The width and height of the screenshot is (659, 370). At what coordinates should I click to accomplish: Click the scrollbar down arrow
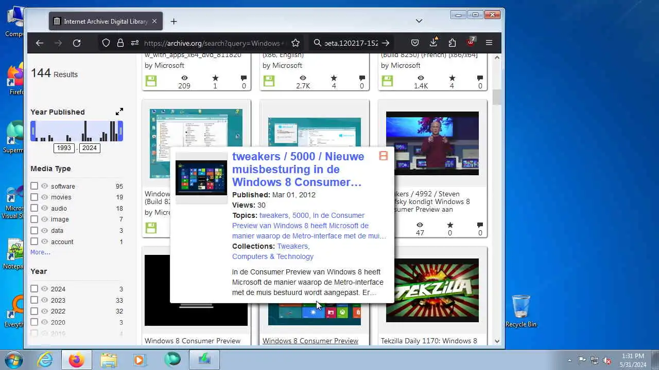[497, 341]
